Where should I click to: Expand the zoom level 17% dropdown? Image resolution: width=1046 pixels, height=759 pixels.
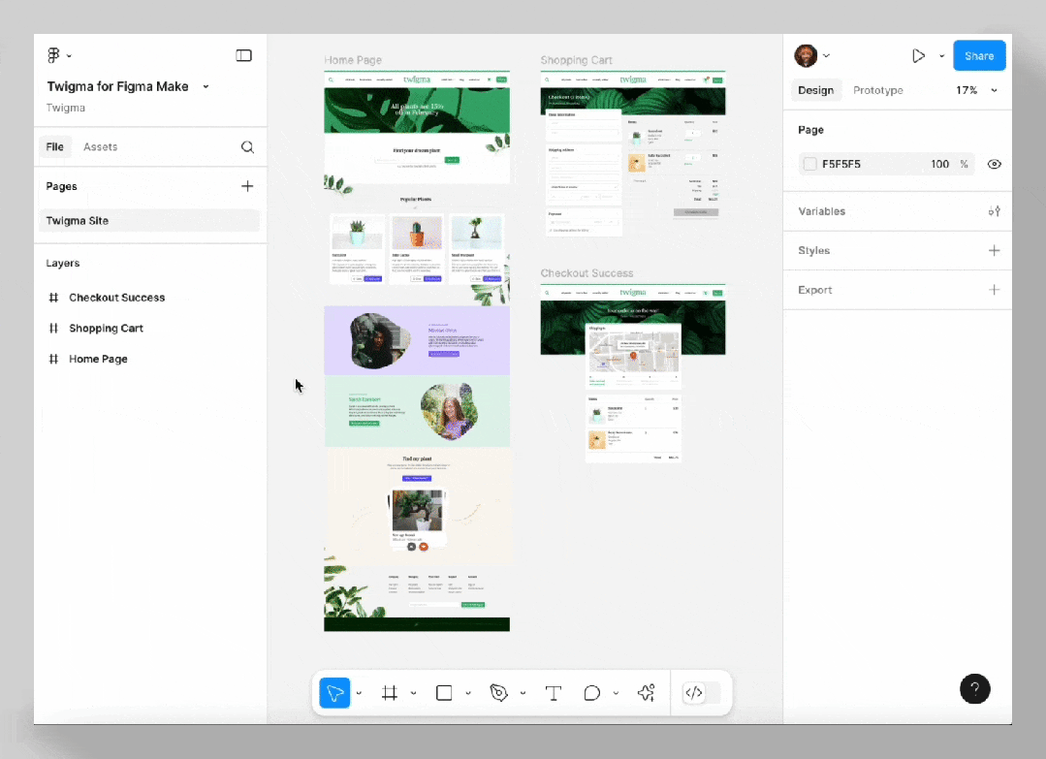(976, 90)
